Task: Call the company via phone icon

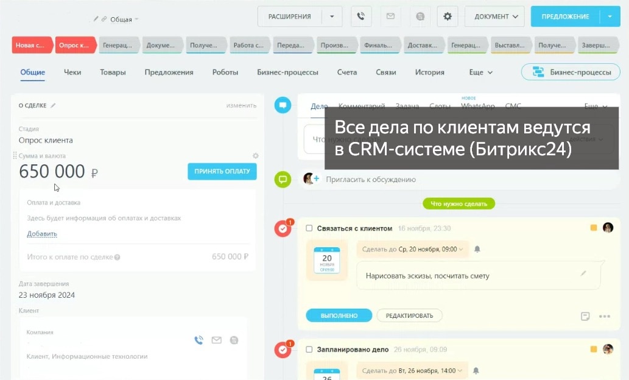Action: point(199,340)
